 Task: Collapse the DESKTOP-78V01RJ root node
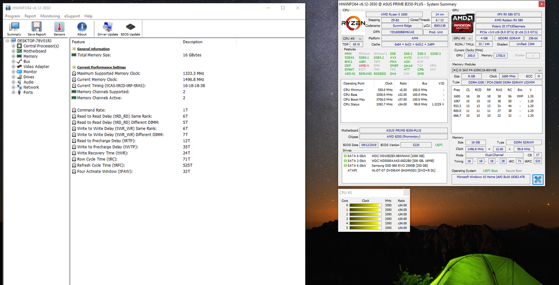coord(7,41)
